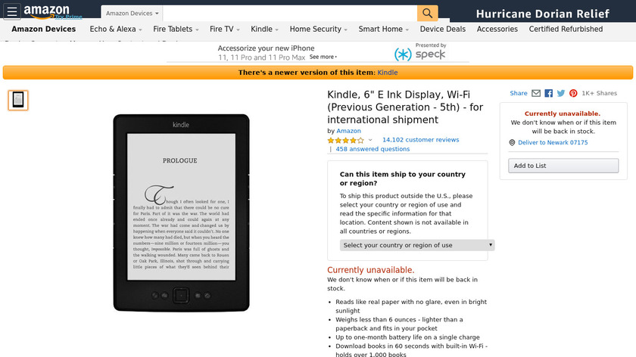Share on Facebook icon
Viewport: 636px width, 357px height.
coord(548,93)
